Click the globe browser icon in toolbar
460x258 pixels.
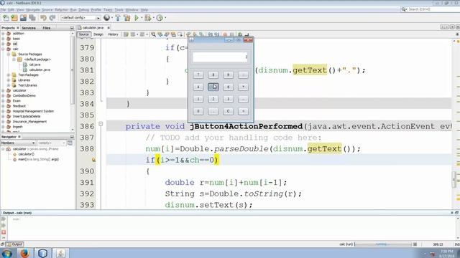click(x=107, y=18)
